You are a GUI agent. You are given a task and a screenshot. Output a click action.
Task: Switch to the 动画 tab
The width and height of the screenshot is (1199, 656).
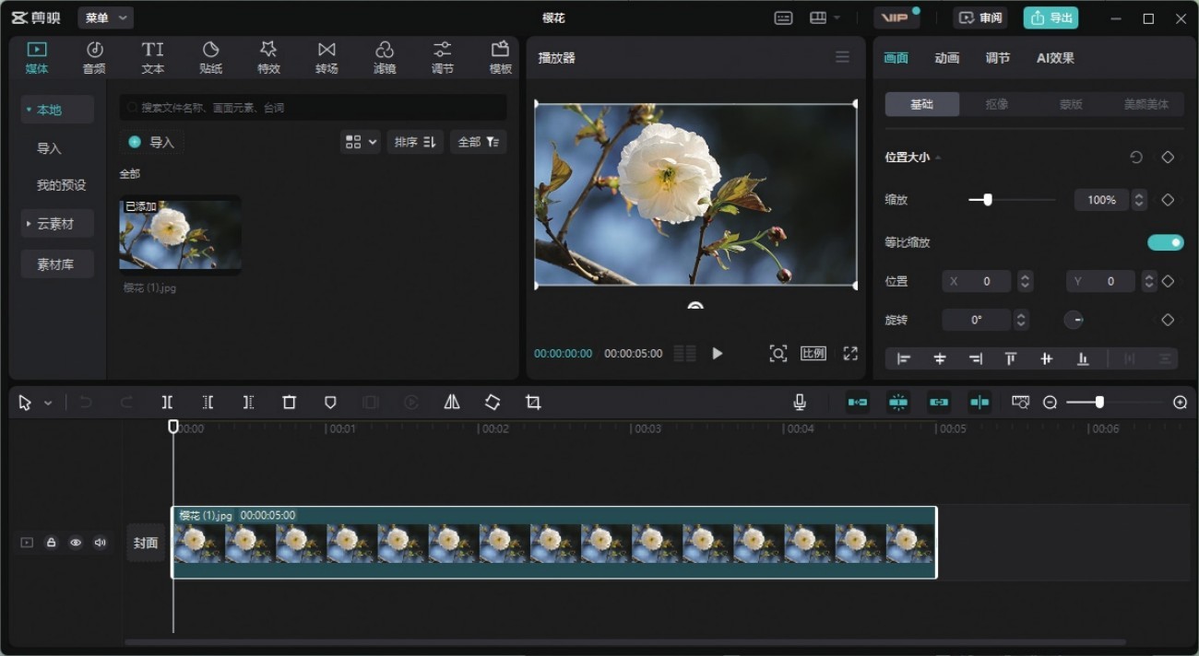point(946,58)
